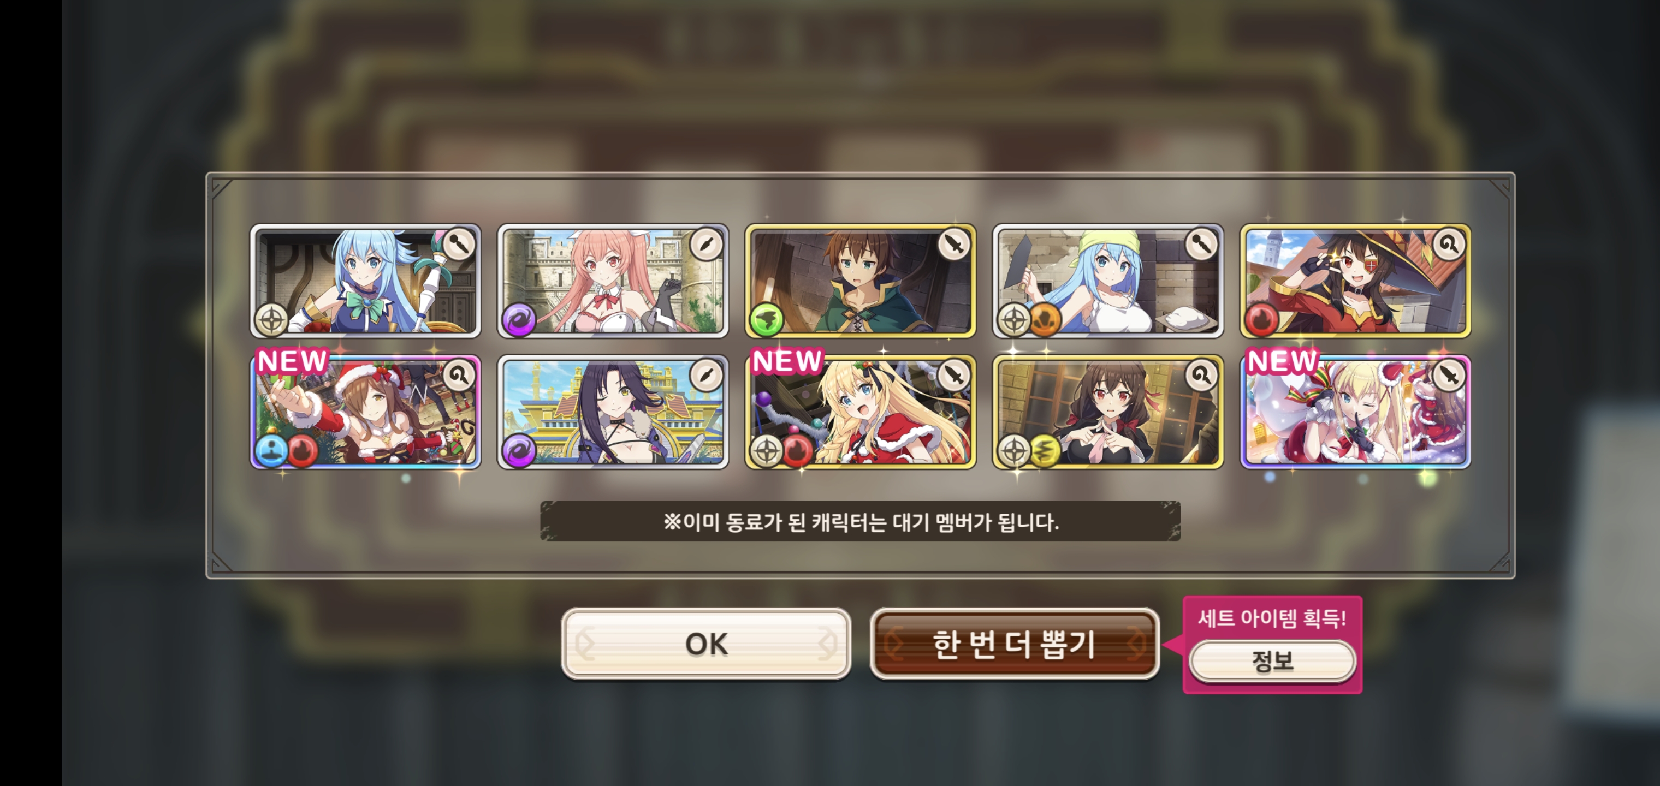Screen dimensions: 1660x786
Task: Click the sword weapon icon on Kazuma card
Action: [x=954, y=244]
